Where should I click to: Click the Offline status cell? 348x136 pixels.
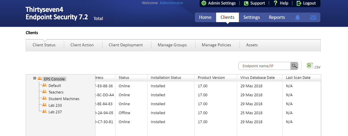124,113
